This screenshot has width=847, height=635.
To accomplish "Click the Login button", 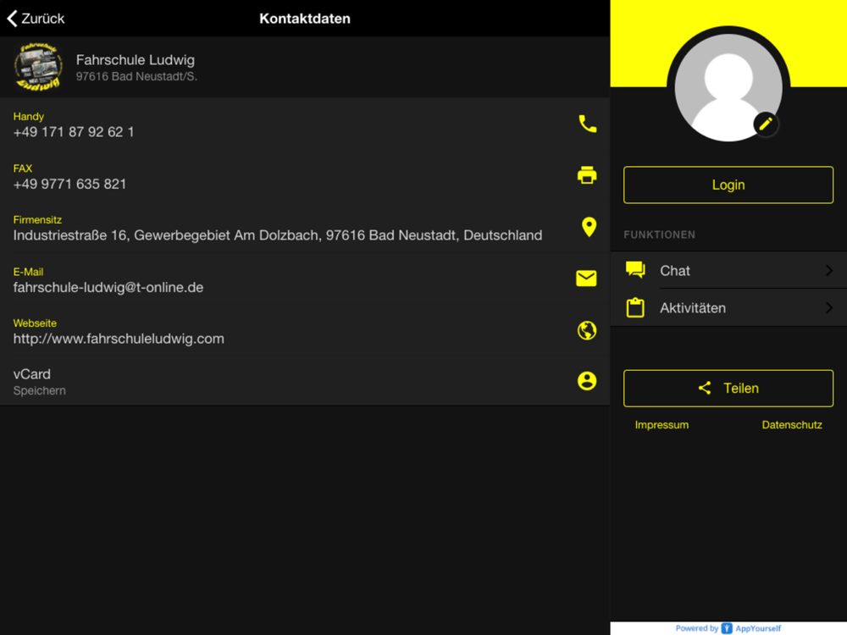I will point(728,185).
